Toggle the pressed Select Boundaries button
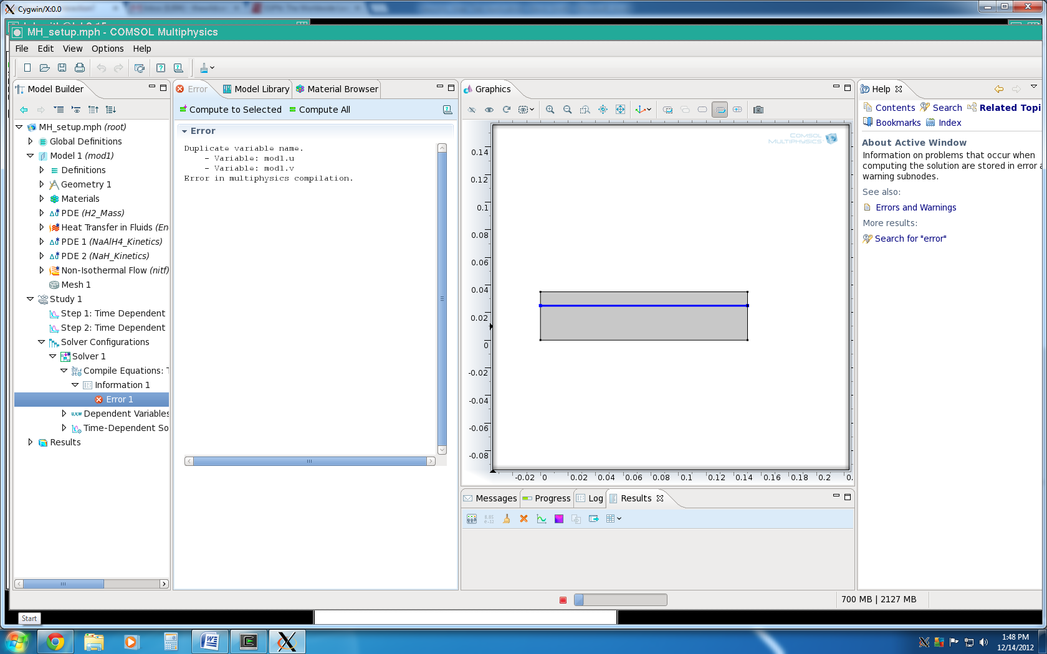1047x654 pixels. (719, 110)
